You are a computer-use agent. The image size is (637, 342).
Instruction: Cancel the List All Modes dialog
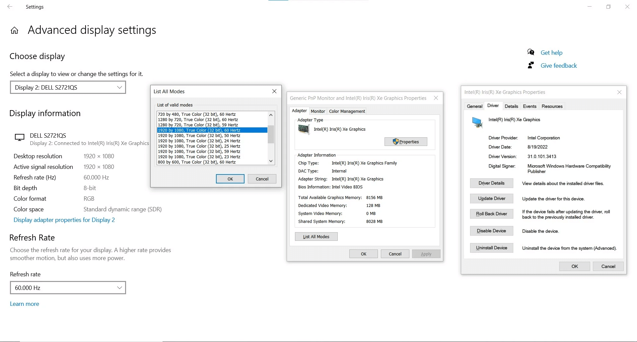(262, 179)
